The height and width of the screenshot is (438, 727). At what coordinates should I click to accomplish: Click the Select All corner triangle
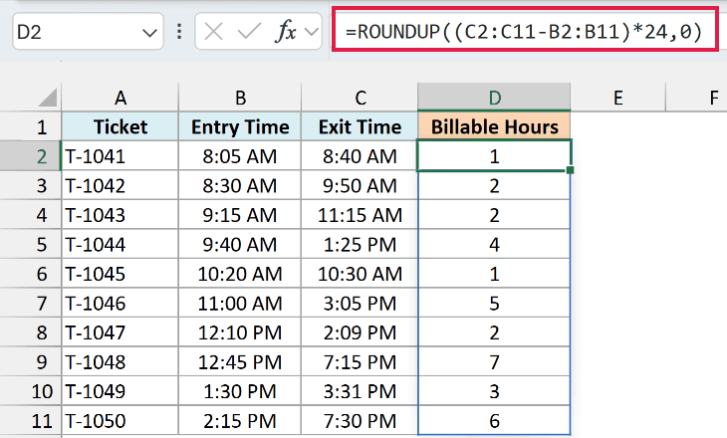point(48,98)
